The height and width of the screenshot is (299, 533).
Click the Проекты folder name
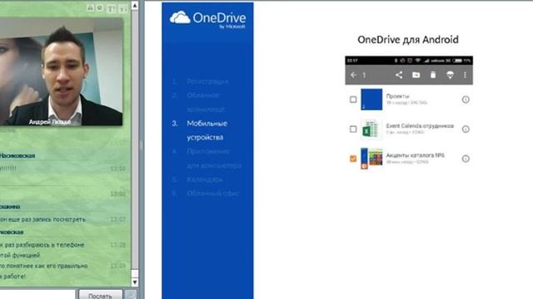[398, 96]
